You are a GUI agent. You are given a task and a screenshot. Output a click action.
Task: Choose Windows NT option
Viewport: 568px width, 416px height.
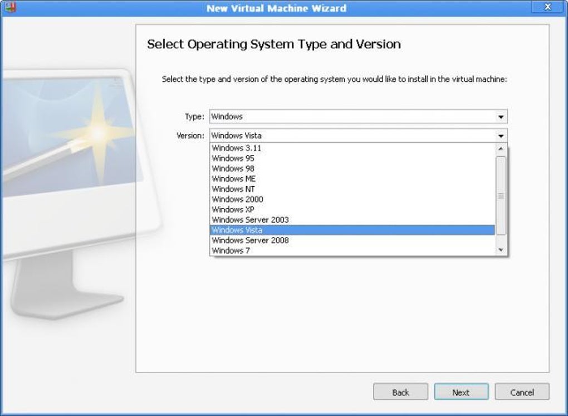tap(352, 189)
